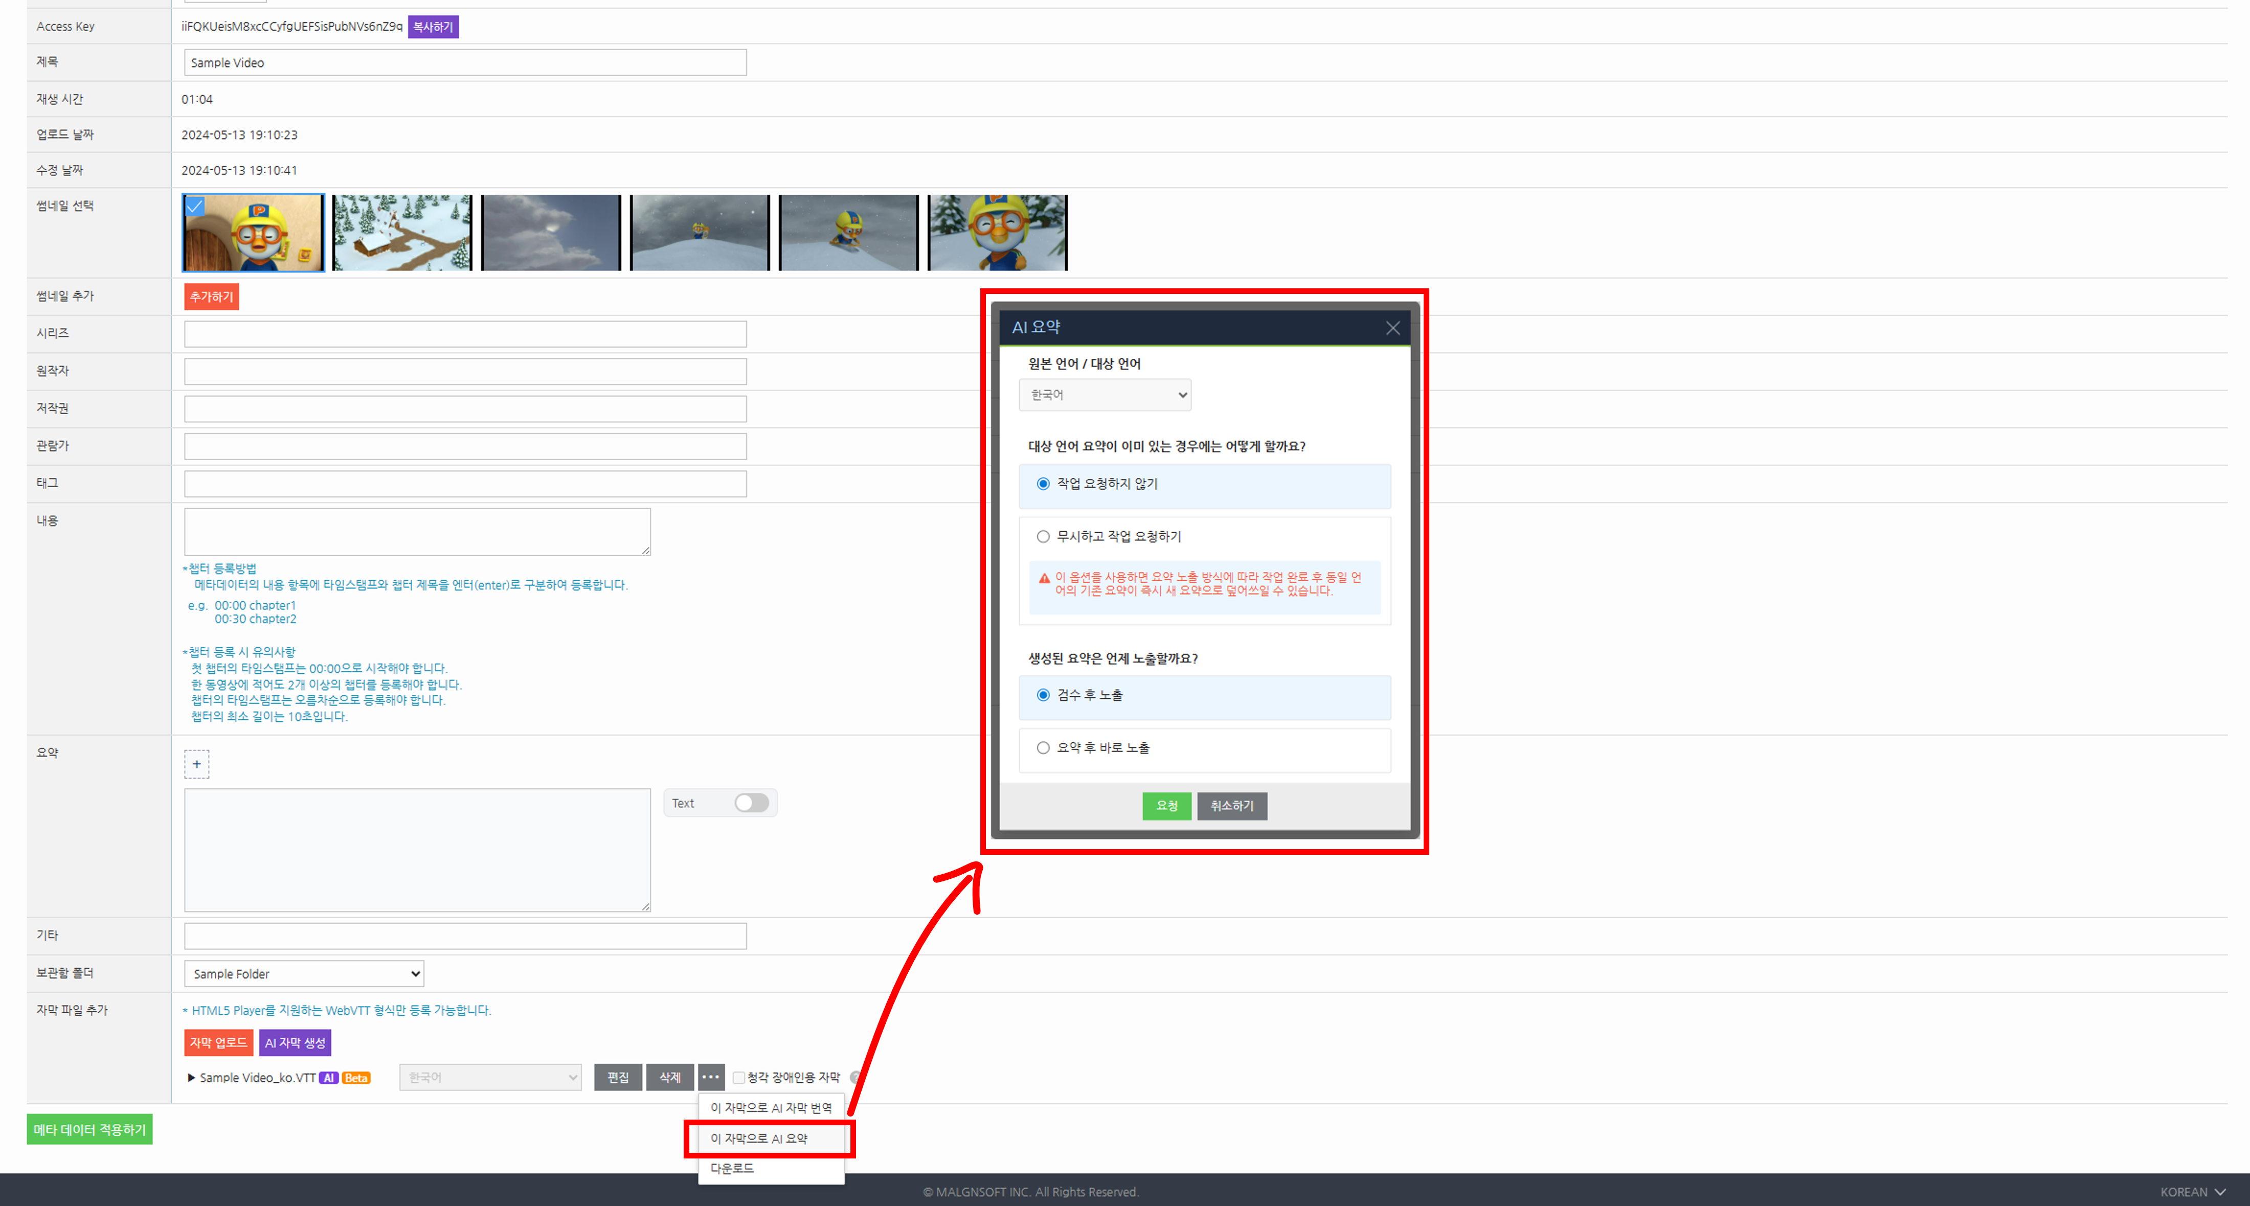The width and height of the screenshot is (2250, 1206).
Task: Choose 이 자막으로 AI 요약 menu item
Action: tap(759, 1138)
